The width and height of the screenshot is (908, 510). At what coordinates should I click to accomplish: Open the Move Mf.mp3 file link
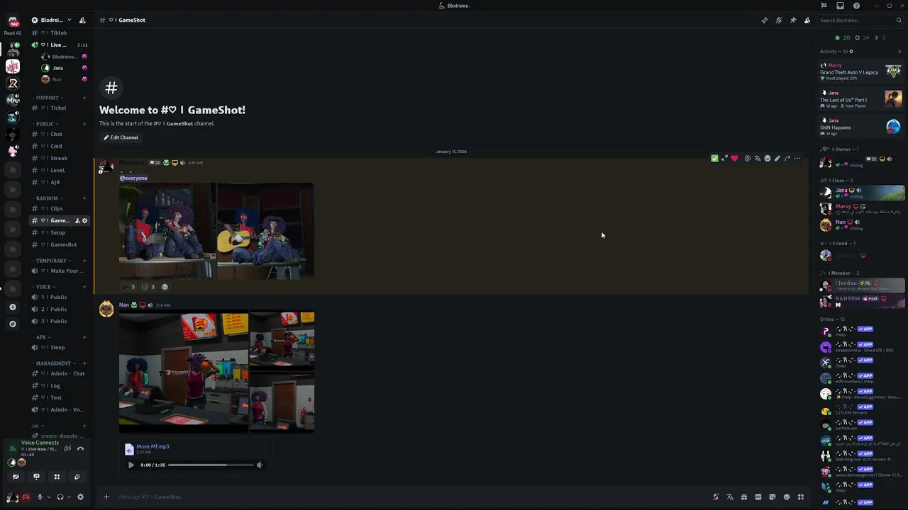click(153, 446)
